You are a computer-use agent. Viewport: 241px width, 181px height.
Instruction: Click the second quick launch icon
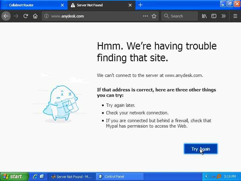(42, 176)
